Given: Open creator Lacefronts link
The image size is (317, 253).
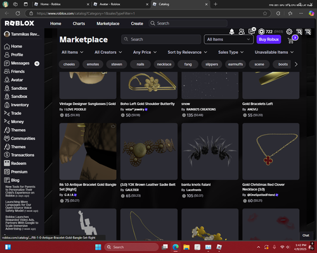Looking at the screenshot, I should 193,190.
